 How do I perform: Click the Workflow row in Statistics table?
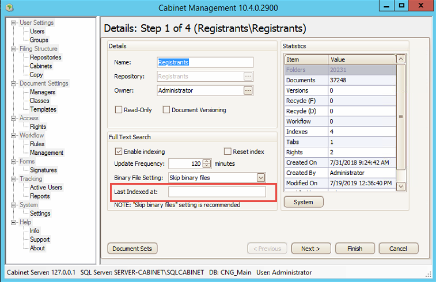pyautogui.click(x=340, y=121)
